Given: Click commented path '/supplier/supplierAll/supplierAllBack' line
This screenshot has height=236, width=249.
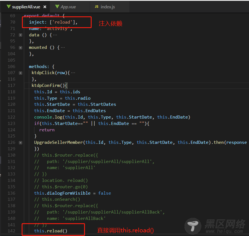Looking at the screenshot, I should coord(99,212).
